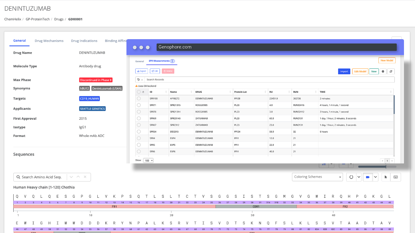The width and height of the screenshot is (415, 233).
Task: Click the circular view icon in sequence toolbar
Action: tap(351, 177)
